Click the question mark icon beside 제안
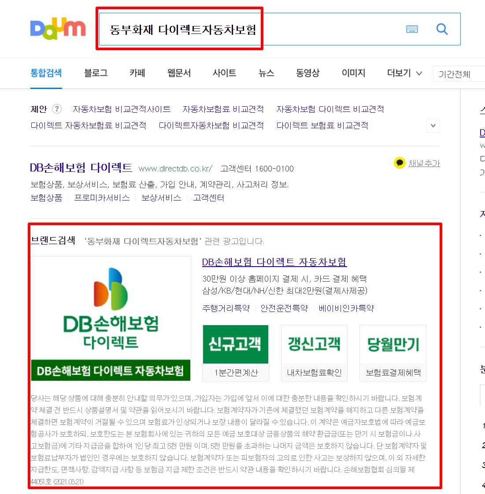485x494 pixels. point(57,109)
